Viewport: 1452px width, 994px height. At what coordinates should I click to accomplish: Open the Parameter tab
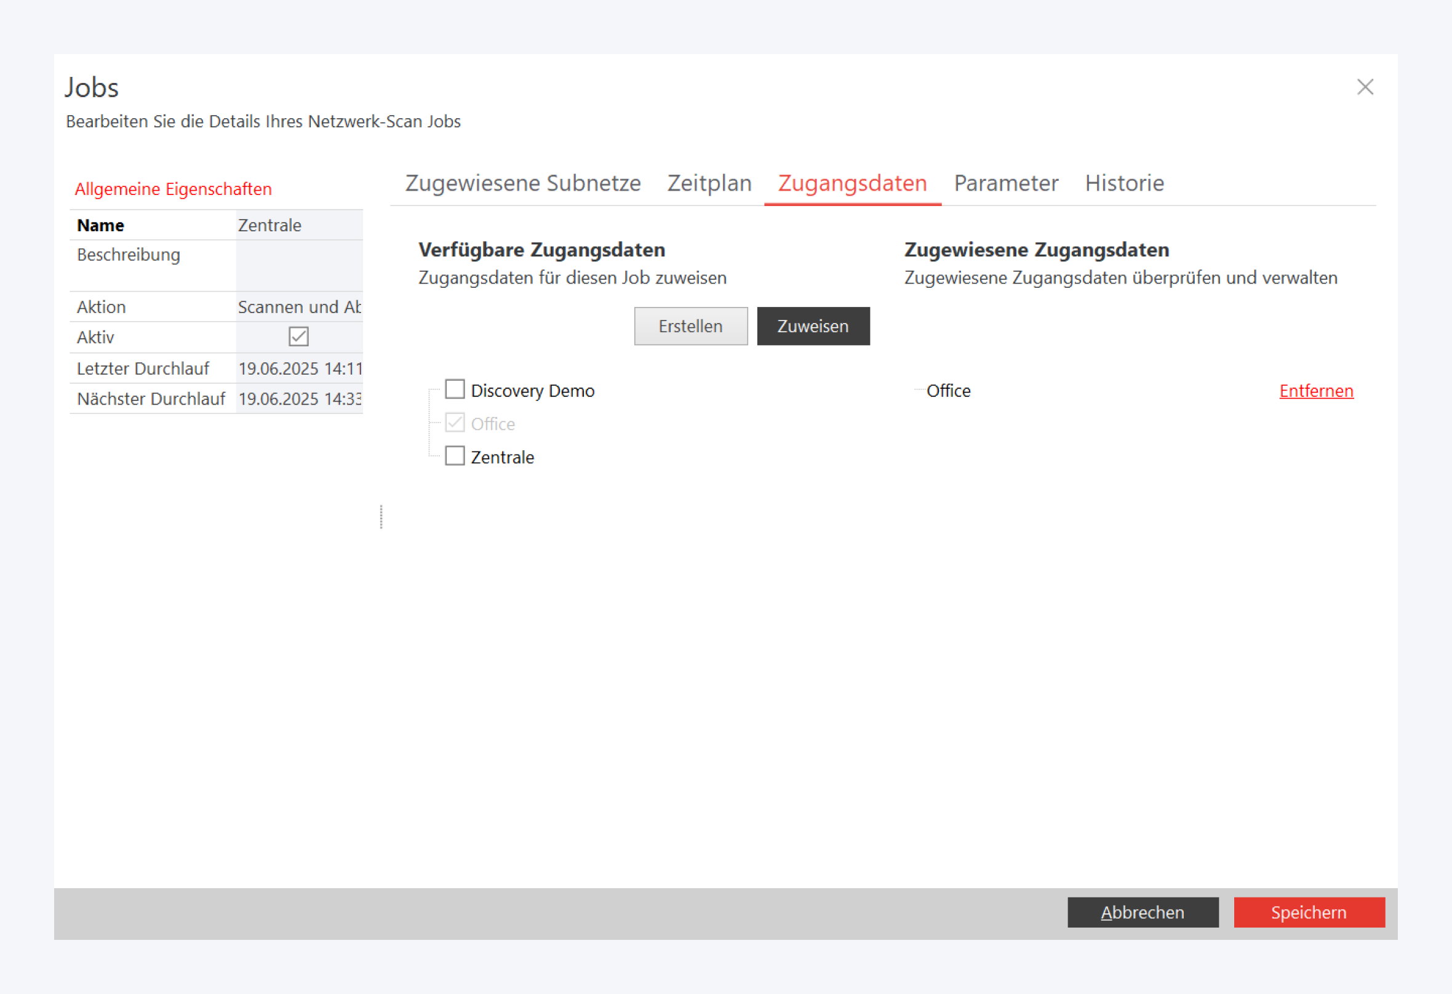click(1006, 183)
